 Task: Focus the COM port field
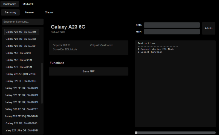tap(172, 25)
